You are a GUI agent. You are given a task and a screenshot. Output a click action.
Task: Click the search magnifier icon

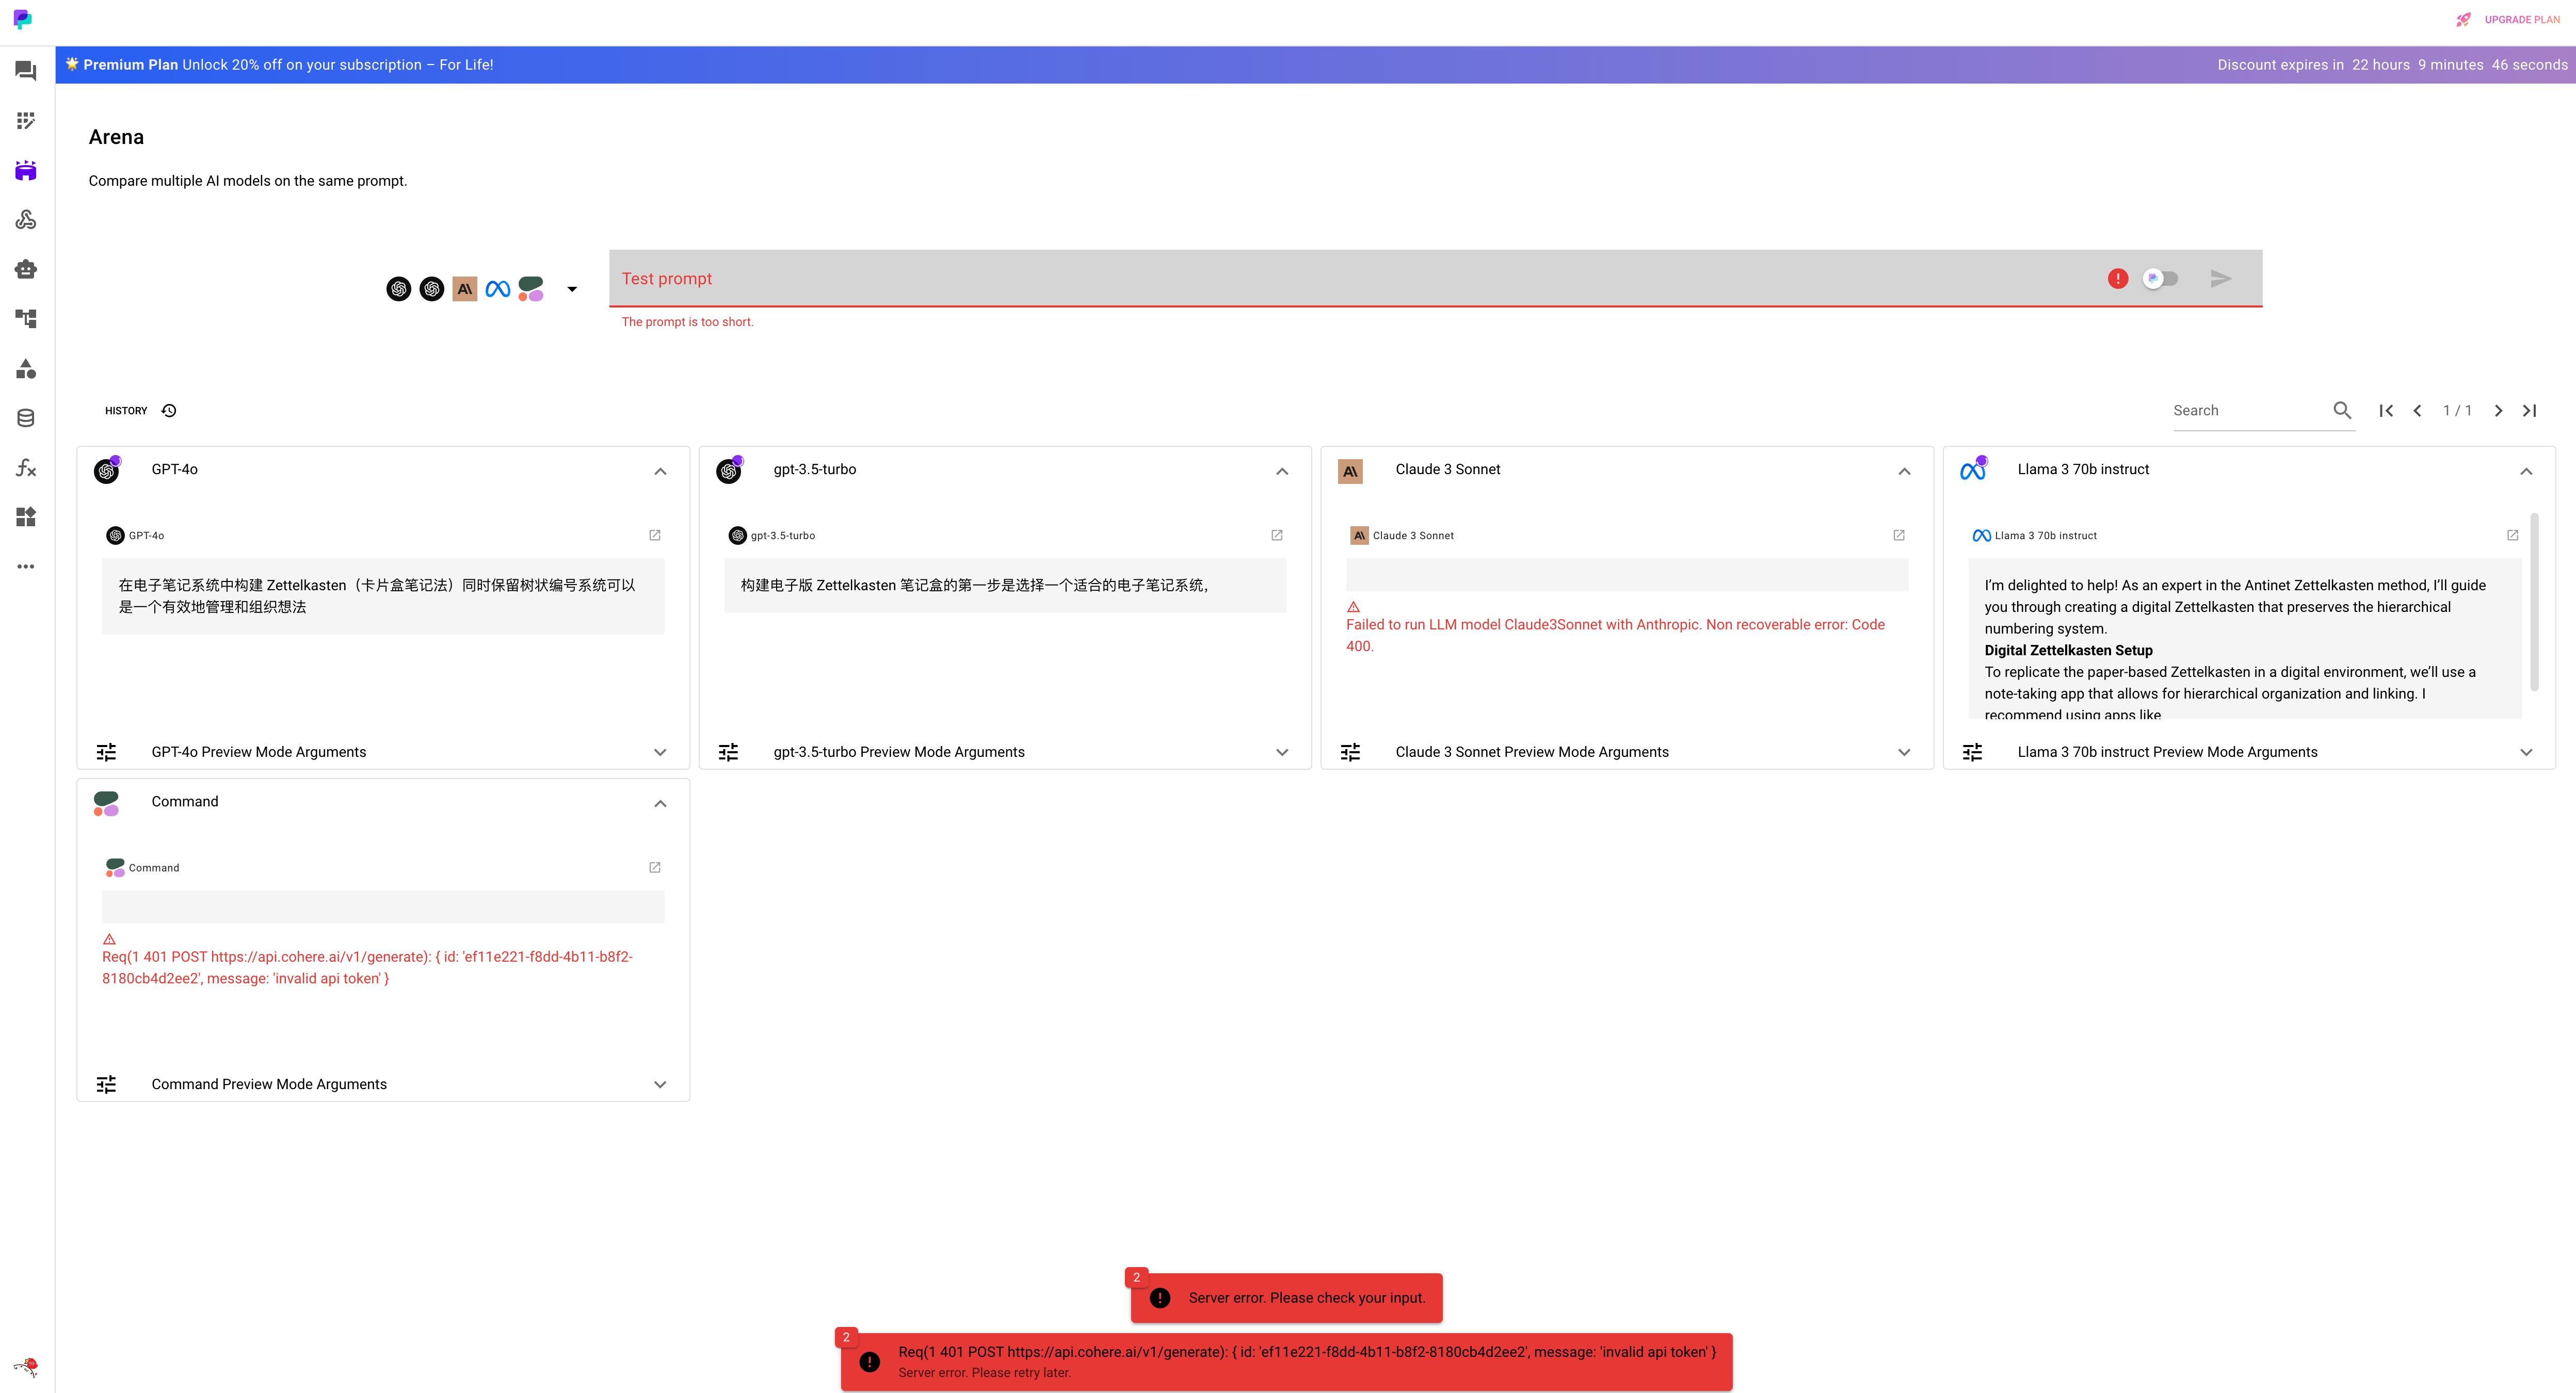(2342, 410)
